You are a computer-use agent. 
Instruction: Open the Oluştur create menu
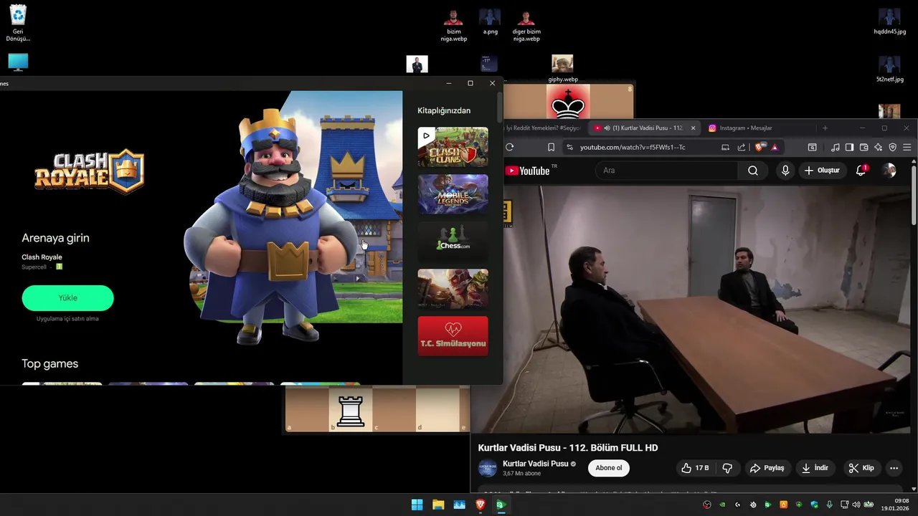tap(823, 171)
